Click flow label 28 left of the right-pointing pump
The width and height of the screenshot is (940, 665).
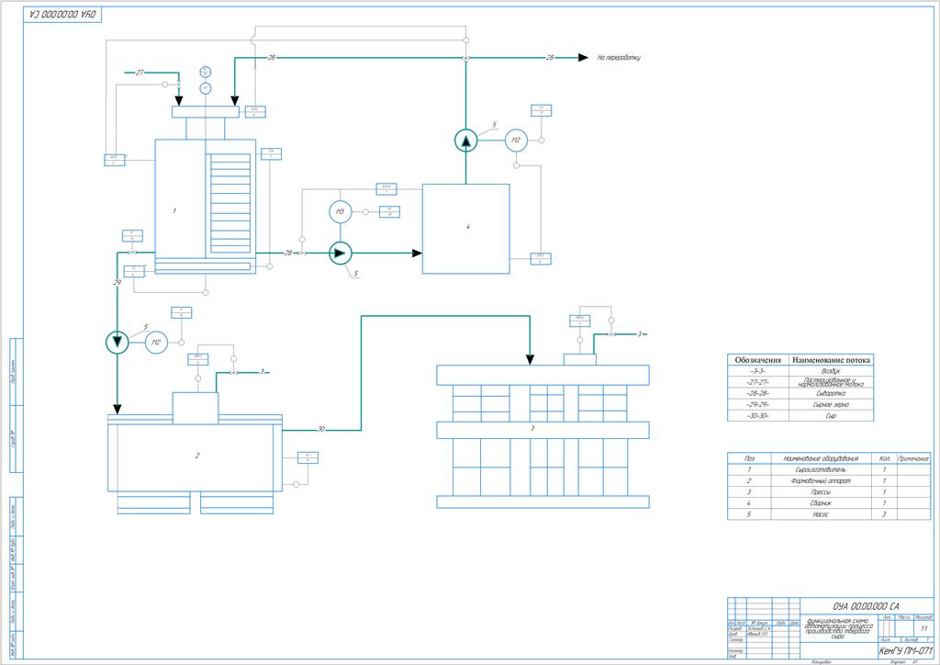[x=288, y=253]
